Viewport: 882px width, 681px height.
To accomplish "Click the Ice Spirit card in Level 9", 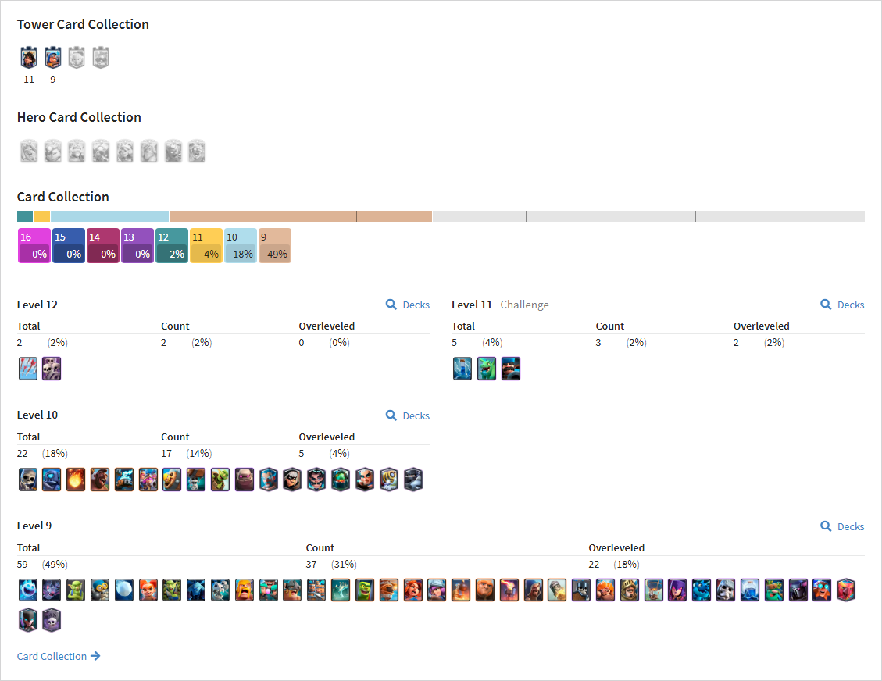I will (x=28, y=590).
